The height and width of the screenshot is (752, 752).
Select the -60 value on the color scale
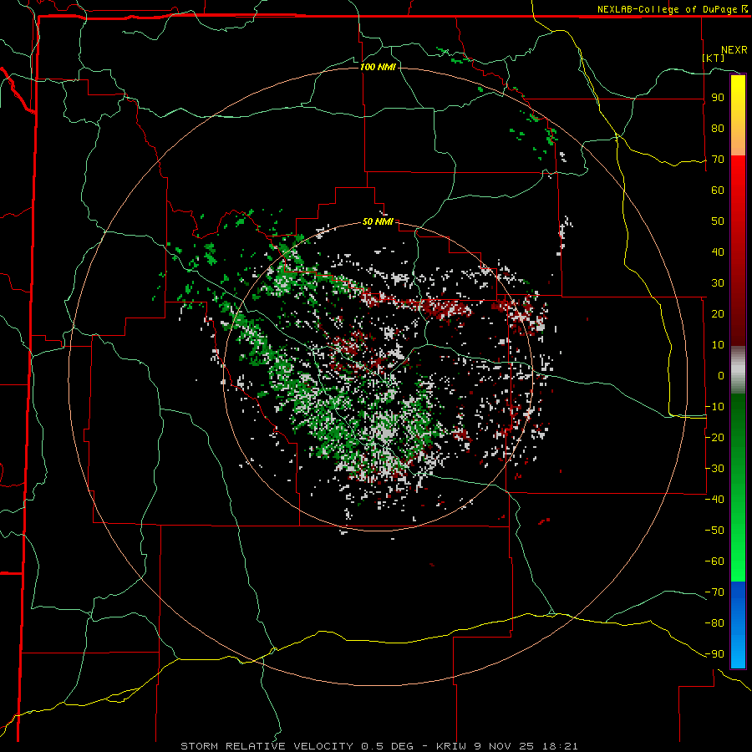(714, 561)
